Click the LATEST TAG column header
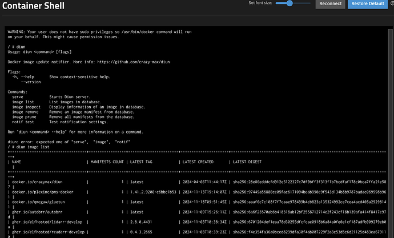394x238 pixels. pos(141,162)
